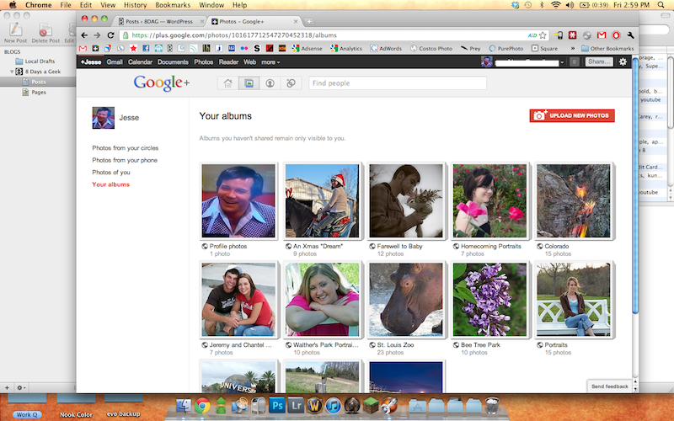Open the Gmail bookmark icon in bookmarks bar
Viewport: 674px width, 421px height.
click(83, 48)
